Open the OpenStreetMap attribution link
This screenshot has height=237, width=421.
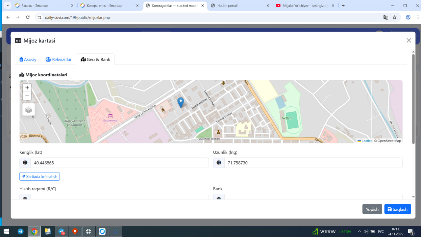tap(389, 141)
